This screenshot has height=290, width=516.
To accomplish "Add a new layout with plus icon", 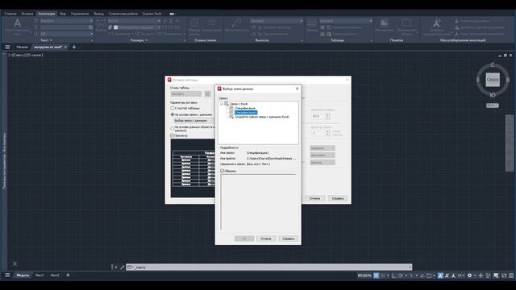I will click(68, 275).
